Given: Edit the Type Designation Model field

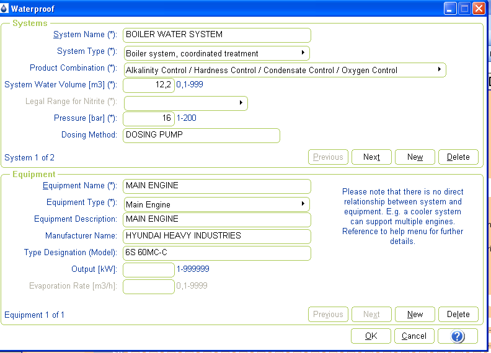Looking at the screenshot, I should (217, 253).
